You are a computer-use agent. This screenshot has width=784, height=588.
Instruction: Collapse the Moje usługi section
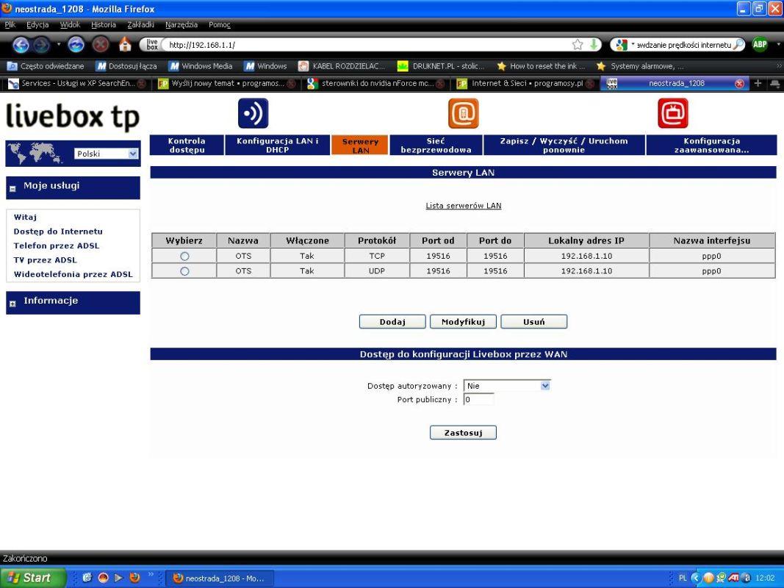13,188
